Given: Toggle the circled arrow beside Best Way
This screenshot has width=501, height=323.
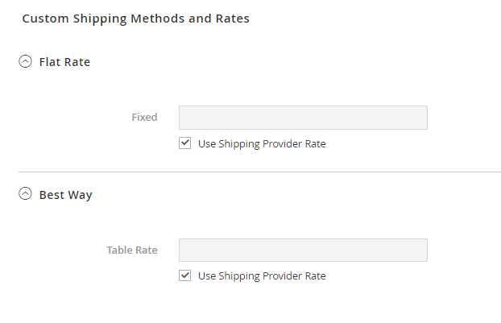Looking at the screenshot, I should [x=25, y=194].
